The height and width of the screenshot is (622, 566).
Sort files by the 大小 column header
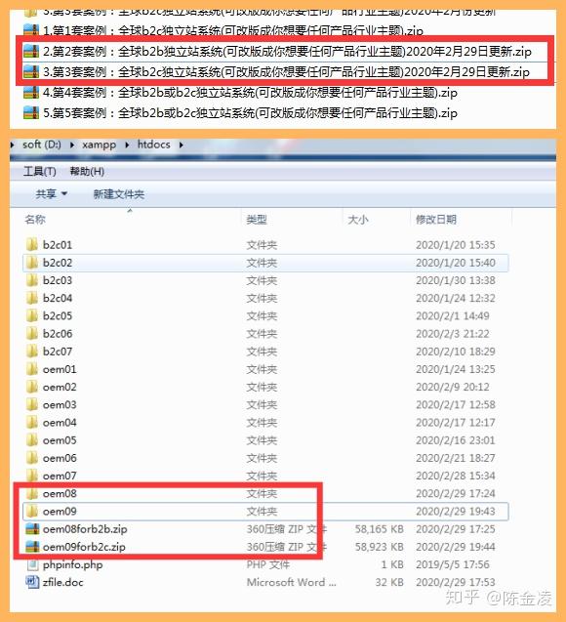click(x=358, y=219)
